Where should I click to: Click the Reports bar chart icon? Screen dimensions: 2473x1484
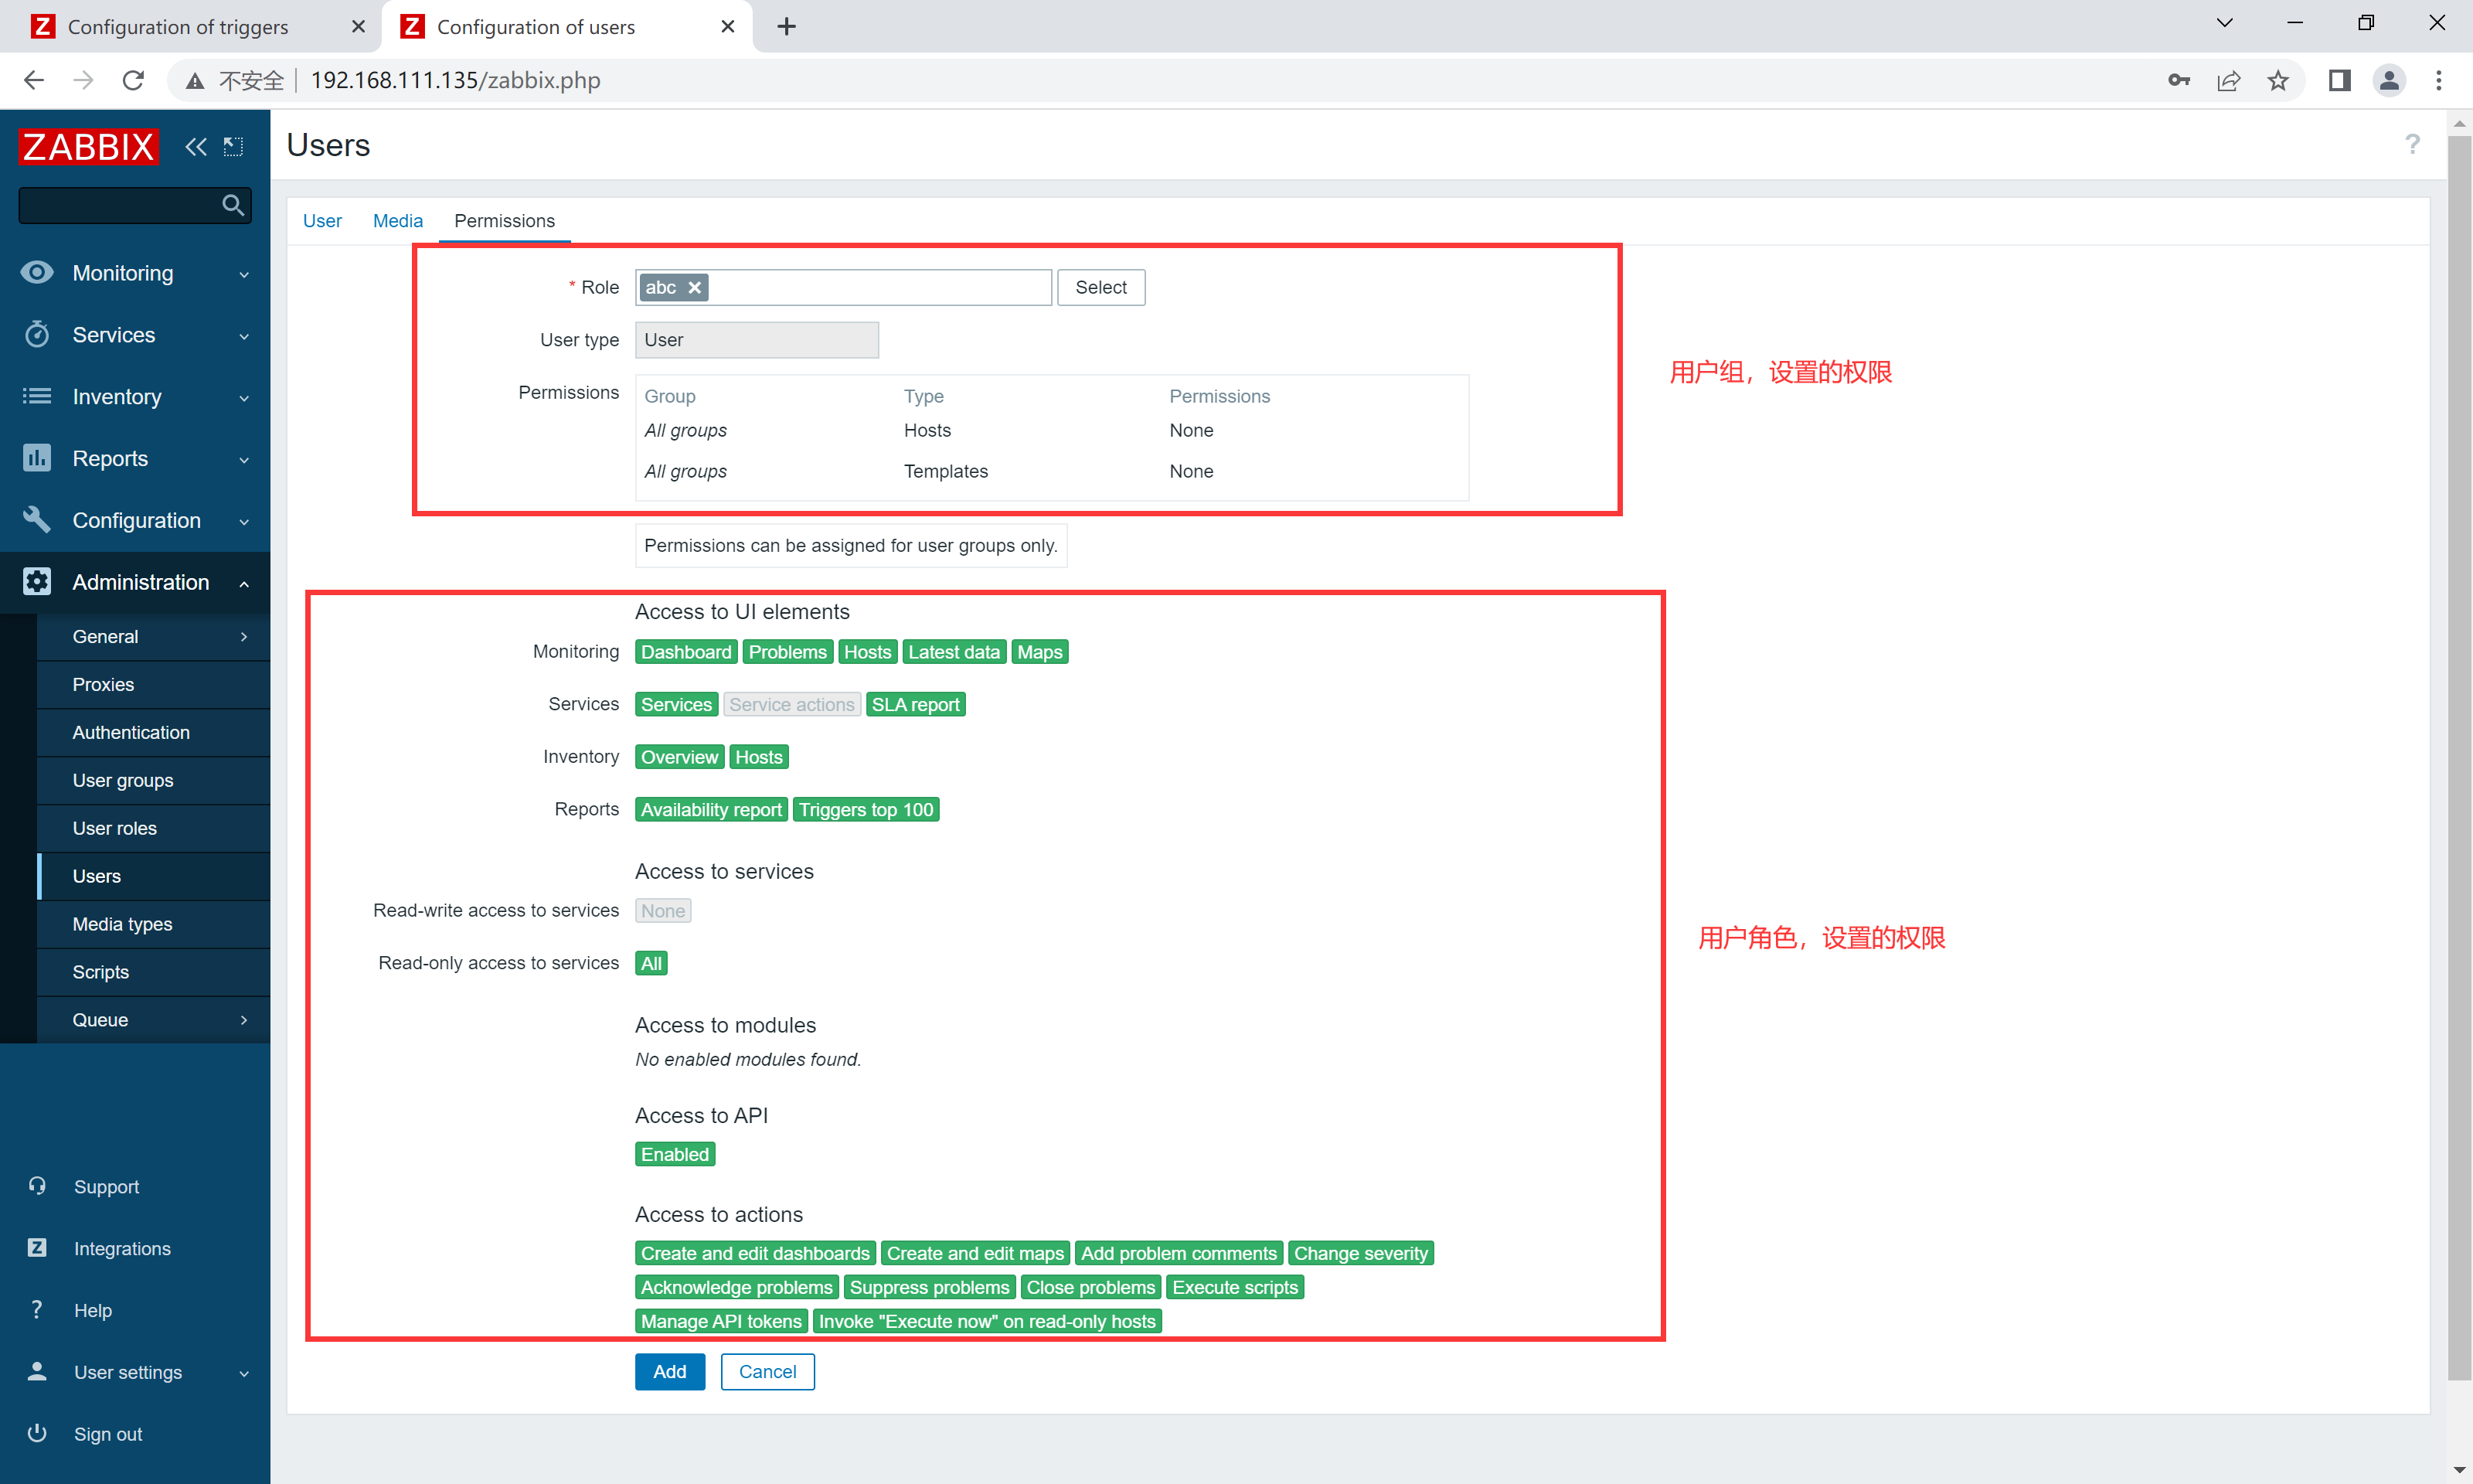coord(37,458)
